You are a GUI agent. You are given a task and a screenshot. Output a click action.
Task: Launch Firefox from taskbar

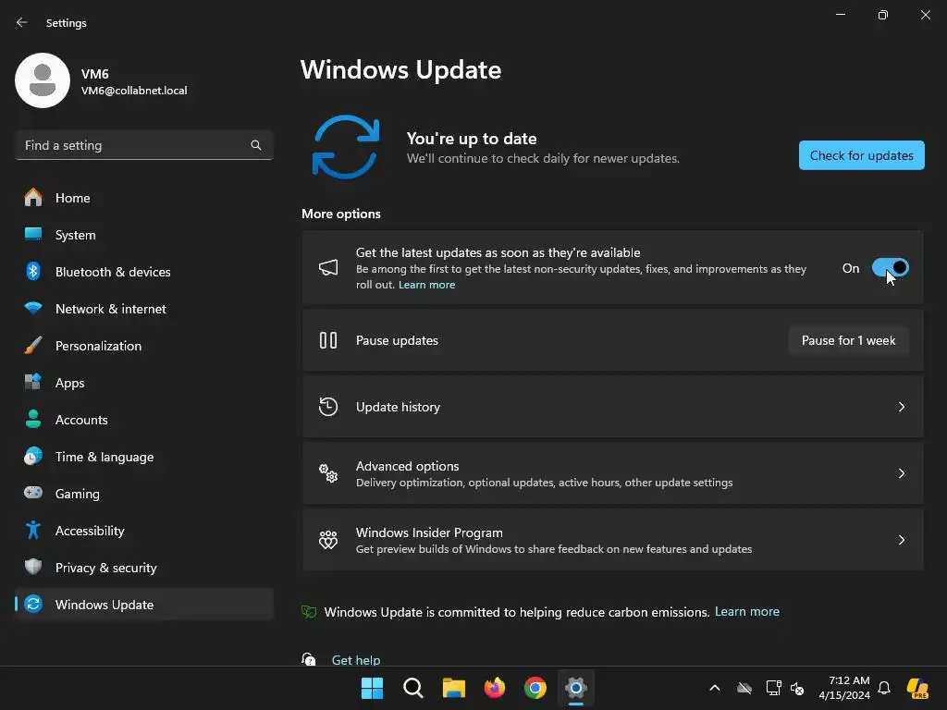point(495,688)
